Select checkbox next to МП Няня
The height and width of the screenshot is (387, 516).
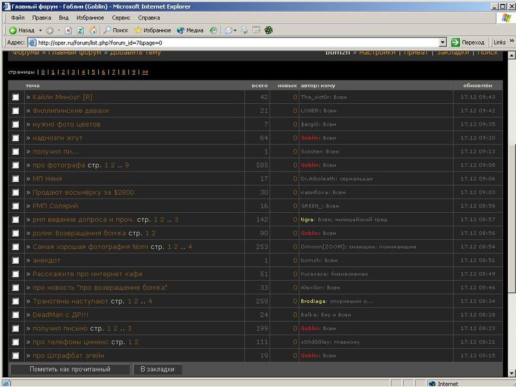click(x=15, y=179)
